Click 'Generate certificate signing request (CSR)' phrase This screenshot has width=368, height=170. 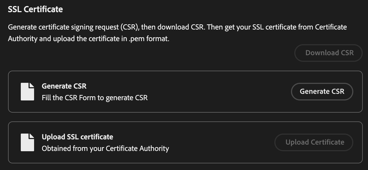[76, 28]
